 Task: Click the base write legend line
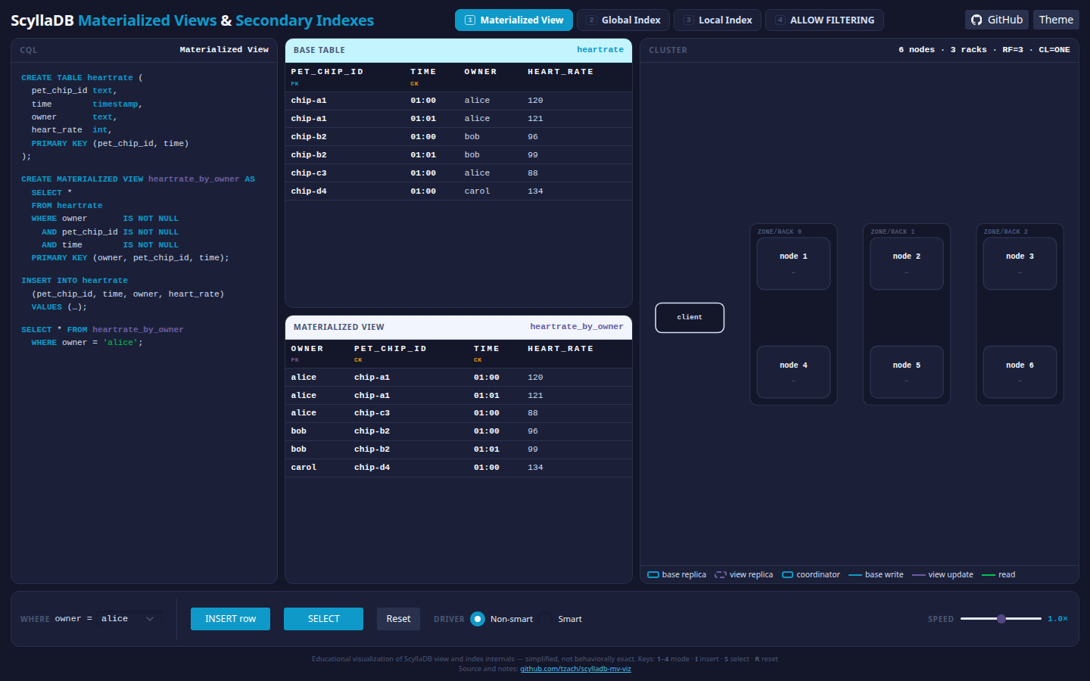[x=855, y=575]
